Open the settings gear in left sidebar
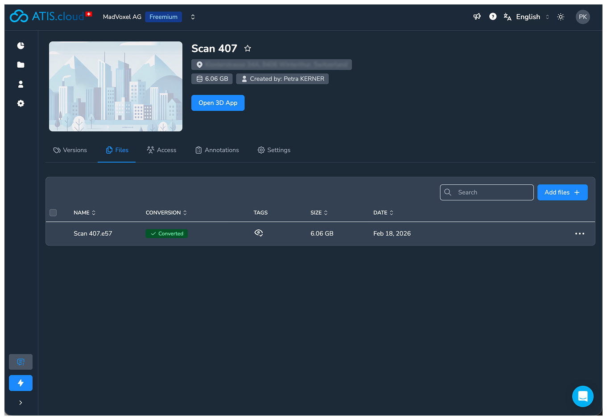 pos(21,103)
